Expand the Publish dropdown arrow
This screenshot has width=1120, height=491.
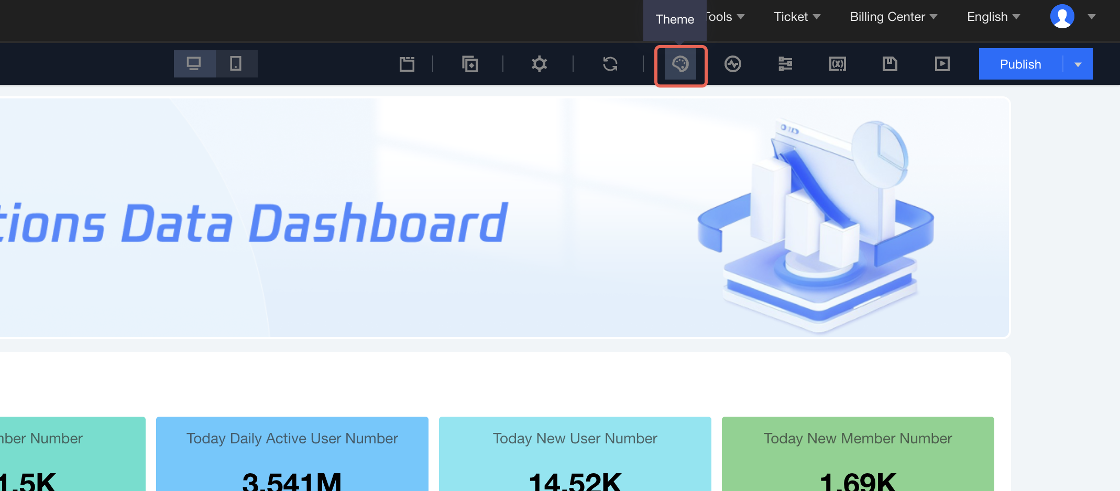[1078, 64]
